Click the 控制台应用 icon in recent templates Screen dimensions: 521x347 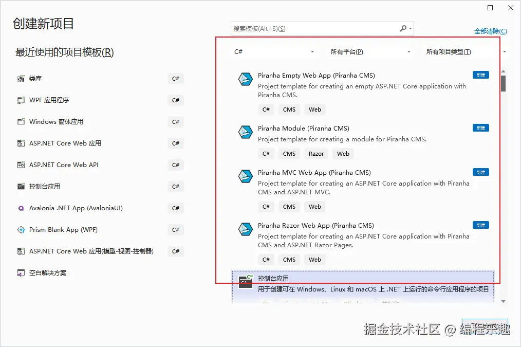click(x=21, y=187)
